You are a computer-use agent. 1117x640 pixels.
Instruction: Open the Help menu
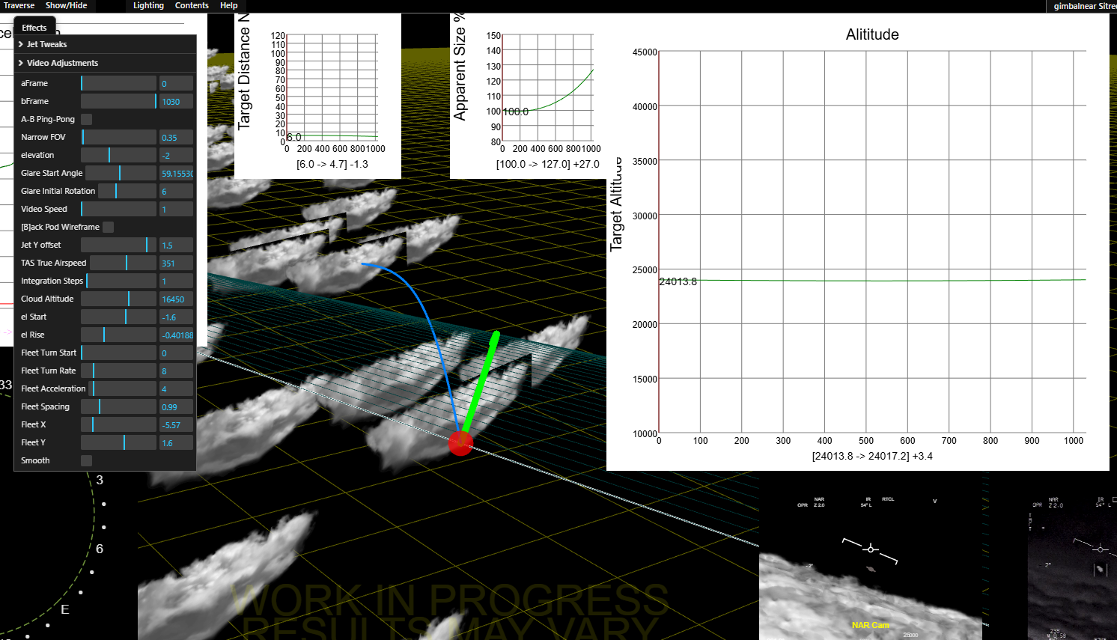pos(228,5)
